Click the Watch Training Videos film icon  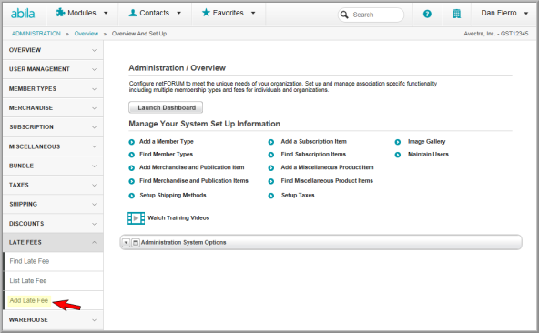[137, 218]
